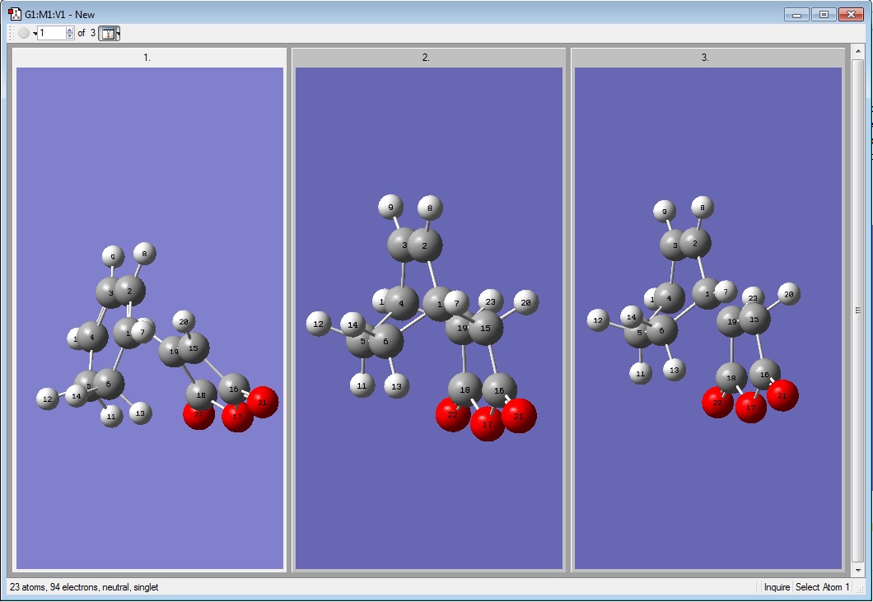Select hydrogen atom 20 in frame 3
This screenshot has height=602, width=873.
[x=789, y=294]
